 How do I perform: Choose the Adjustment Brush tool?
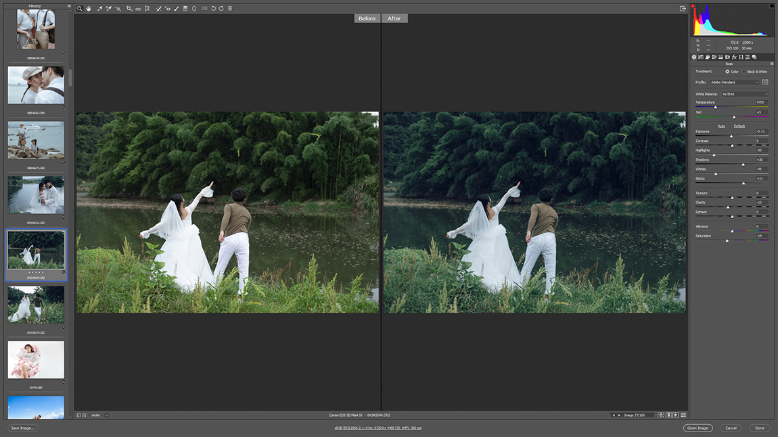[177, 9]
